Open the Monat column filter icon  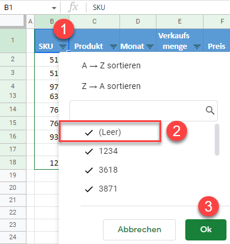tap(150, 47)
